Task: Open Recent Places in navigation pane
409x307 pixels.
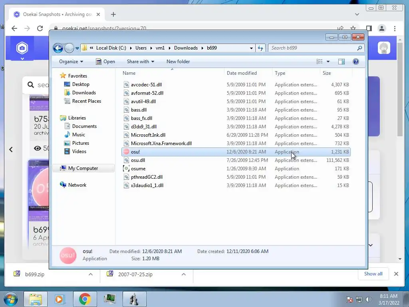Action: (86, 101)
